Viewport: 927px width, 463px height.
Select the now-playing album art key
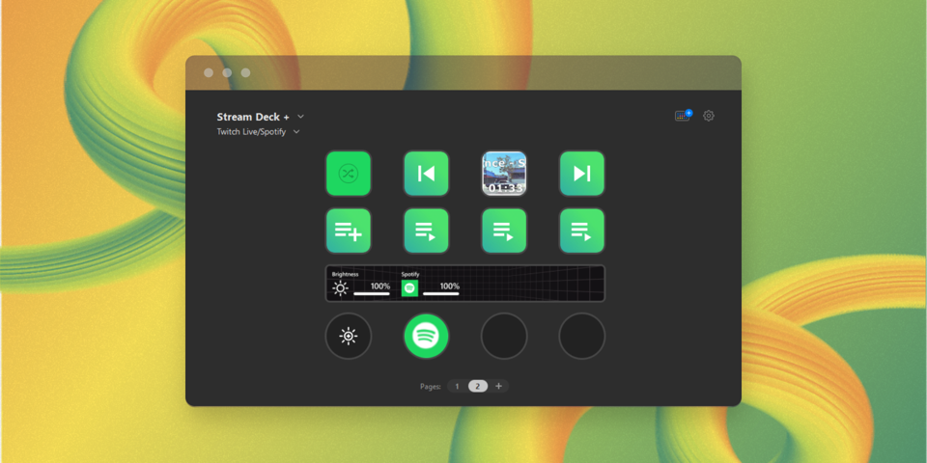504,173
